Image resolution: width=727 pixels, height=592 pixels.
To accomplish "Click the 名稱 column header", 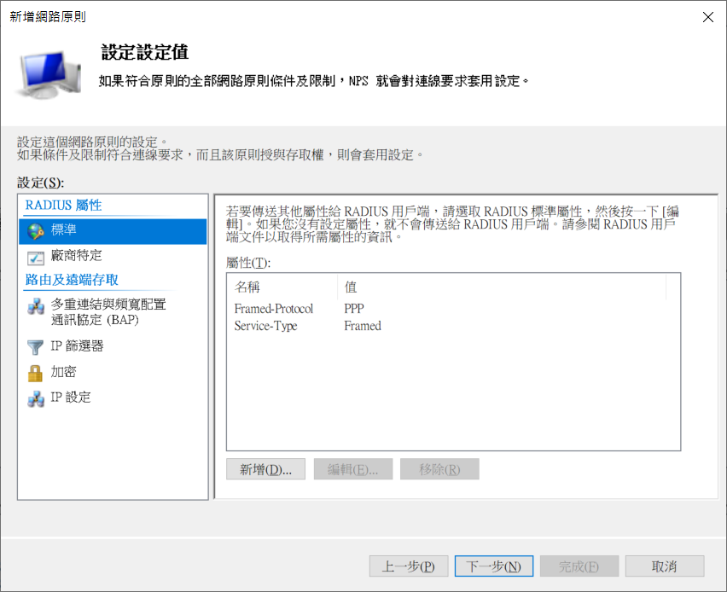I will pyautogui.click(x=281, y=287).
